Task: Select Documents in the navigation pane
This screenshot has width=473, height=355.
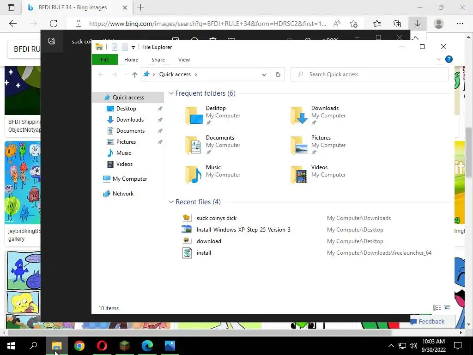Action: coord(130,131)
